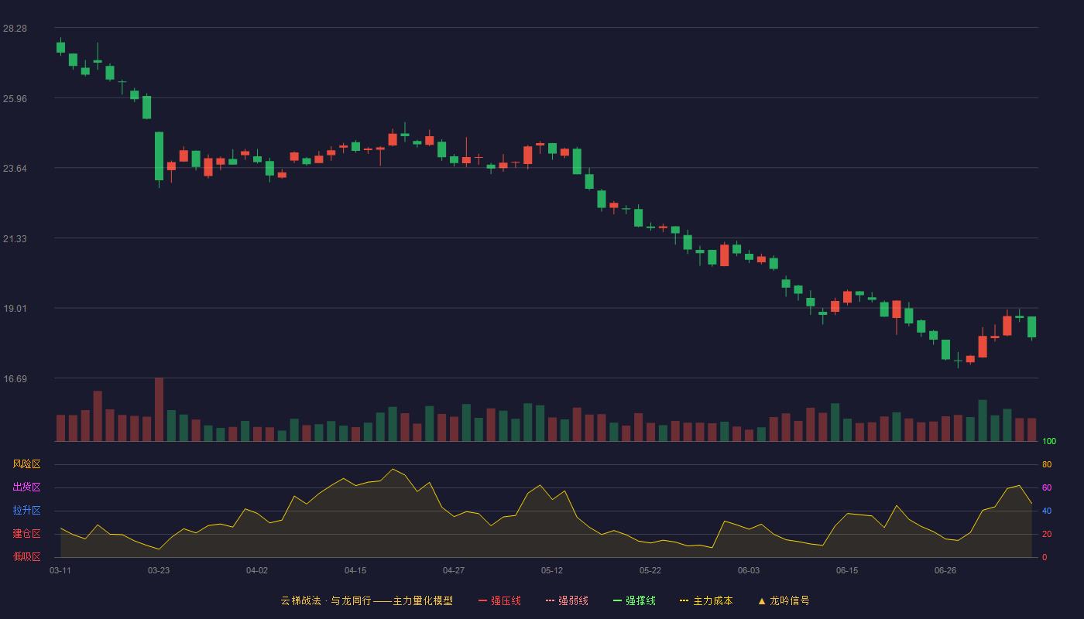
Task: Click the 06-26 date axis label
Action: (945, 570)
